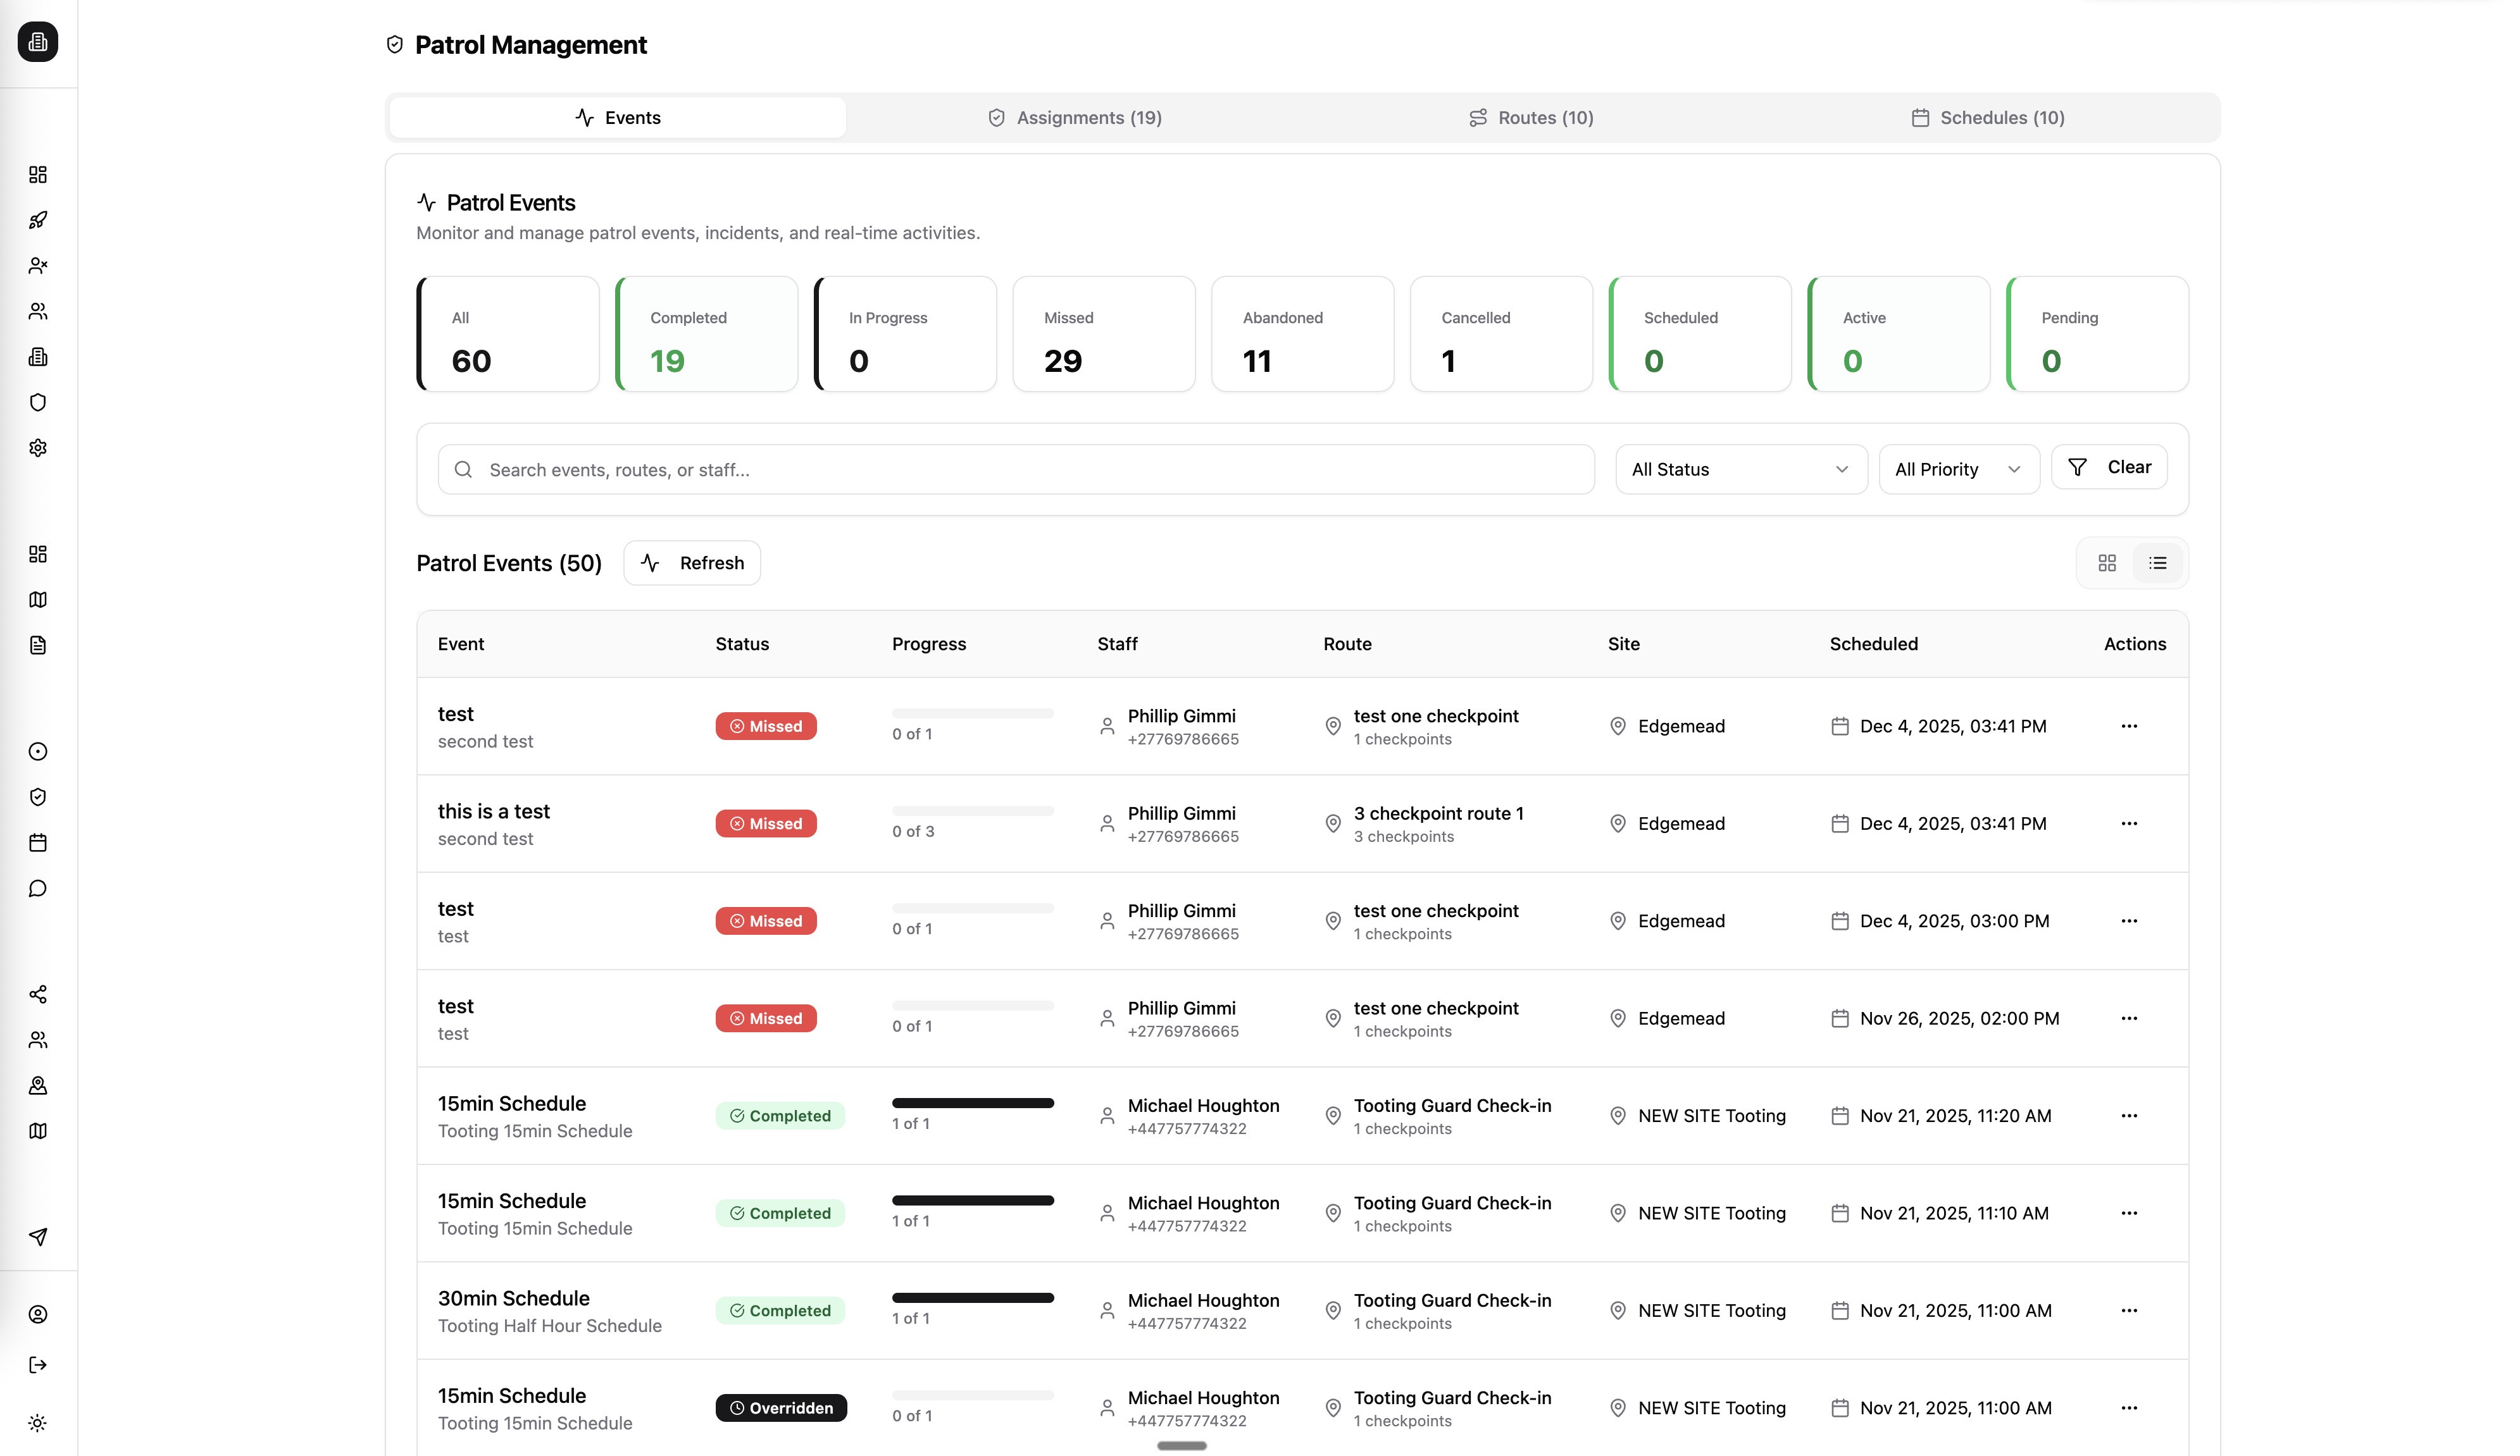Open the shield icon in the sidebar
The width and height of the screenshot is (2520, 1456).
[x=37, y=402]
